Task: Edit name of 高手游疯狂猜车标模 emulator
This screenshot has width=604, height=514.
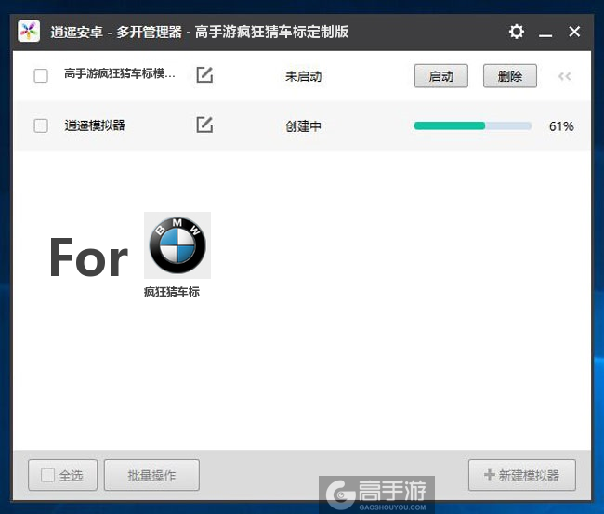Action: tap(204, 74)
